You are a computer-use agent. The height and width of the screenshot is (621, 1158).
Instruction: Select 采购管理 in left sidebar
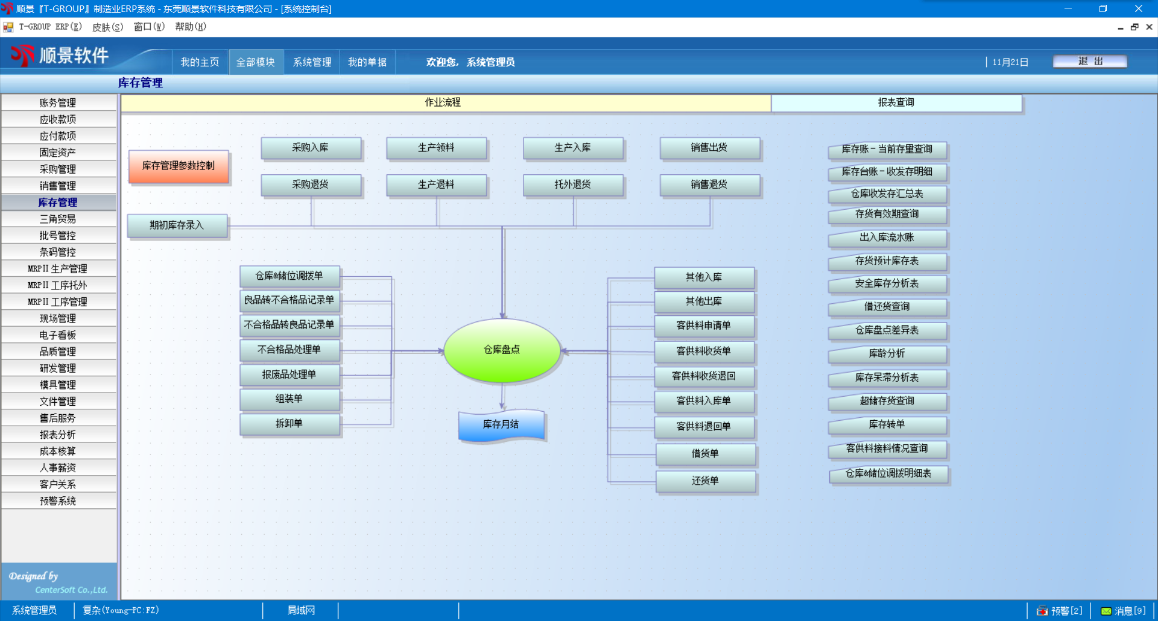click(x=58, y=169)
